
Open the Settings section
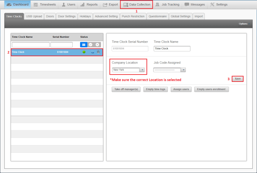pyautogui.click(x=219, y=4)
